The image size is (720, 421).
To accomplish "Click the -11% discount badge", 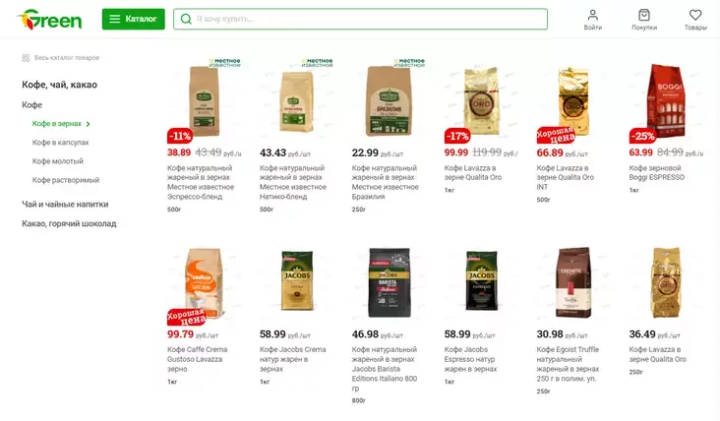I will pyautogui.click(x=180, y=136).
